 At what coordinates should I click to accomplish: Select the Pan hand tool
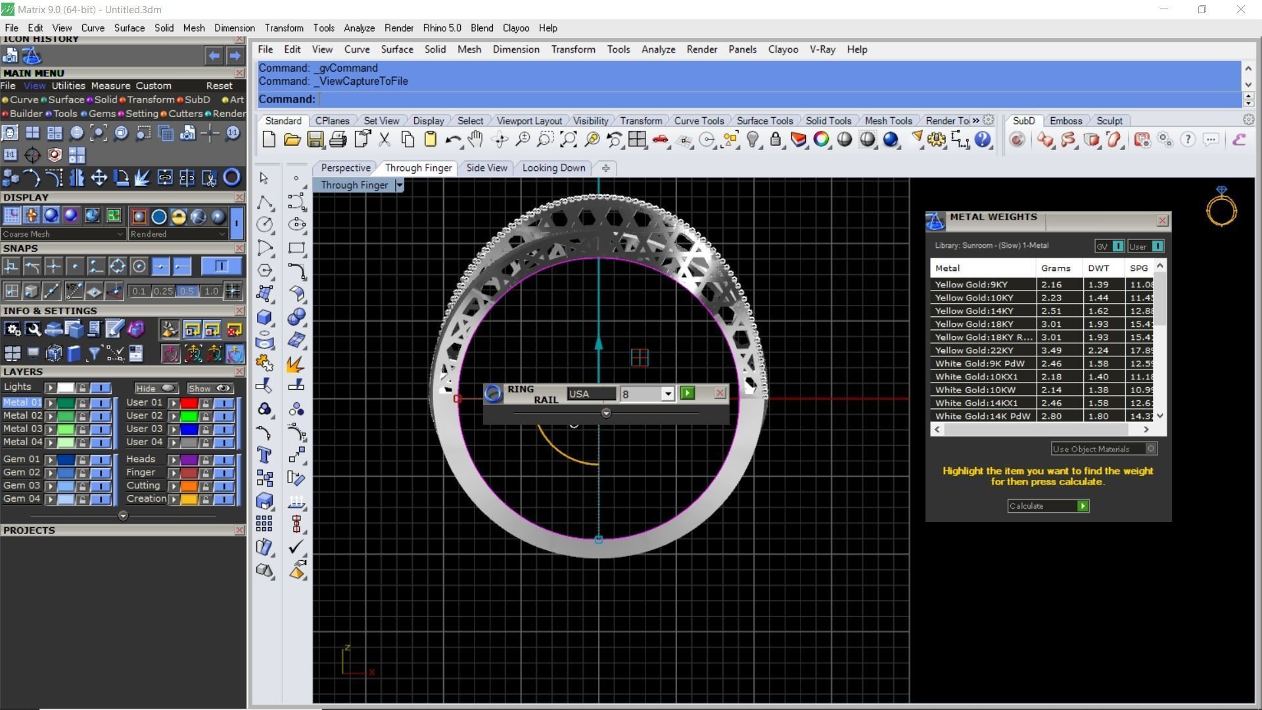(x=475, y=139)
